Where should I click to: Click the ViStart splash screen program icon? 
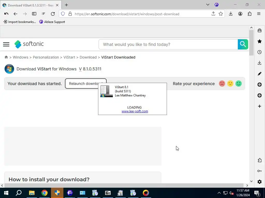click(106, 91)
